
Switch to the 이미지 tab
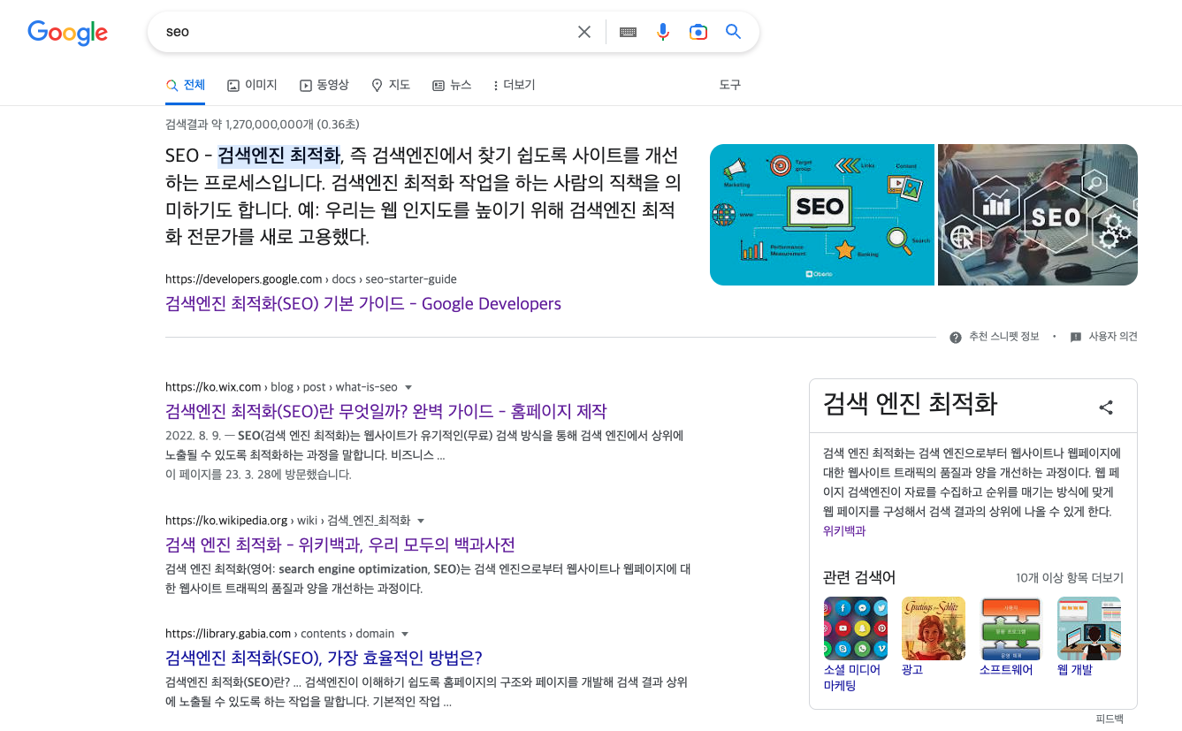pos(252,85)
